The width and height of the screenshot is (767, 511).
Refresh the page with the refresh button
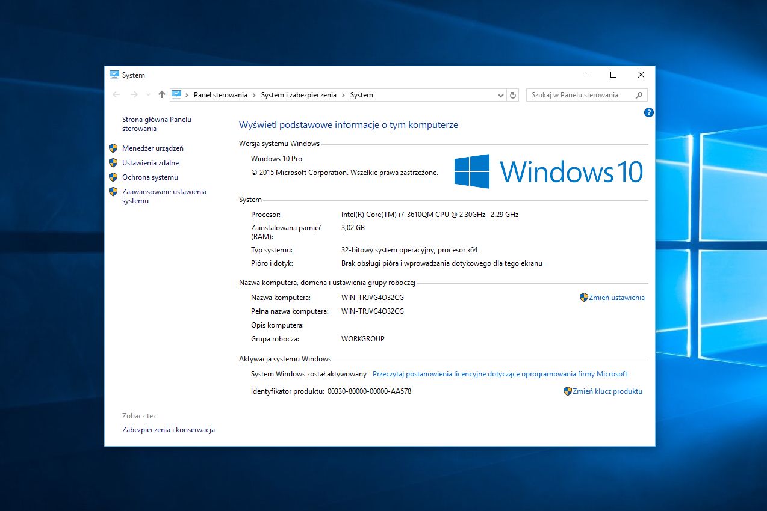[x=513, y=95]
